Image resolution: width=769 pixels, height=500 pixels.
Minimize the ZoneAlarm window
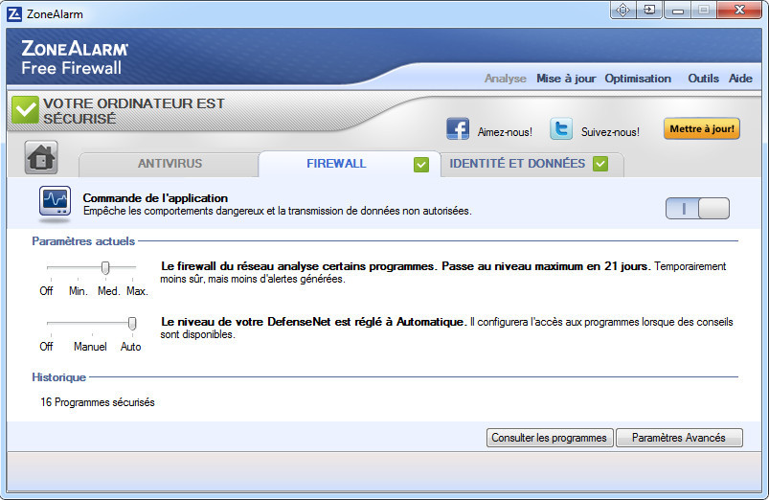678,10
